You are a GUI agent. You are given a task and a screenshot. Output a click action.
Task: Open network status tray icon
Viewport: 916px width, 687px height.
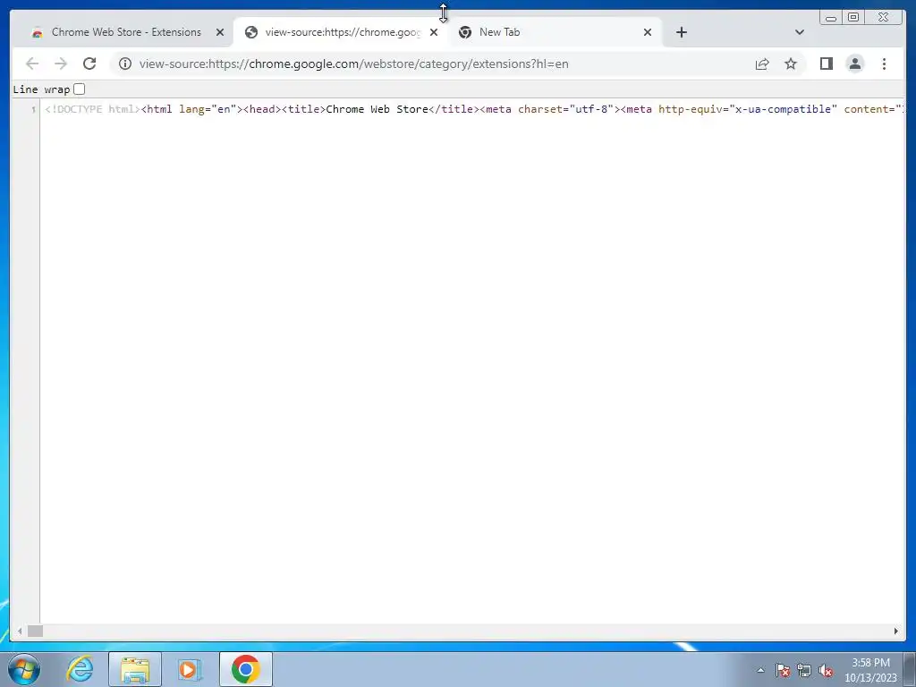point(804,670)
